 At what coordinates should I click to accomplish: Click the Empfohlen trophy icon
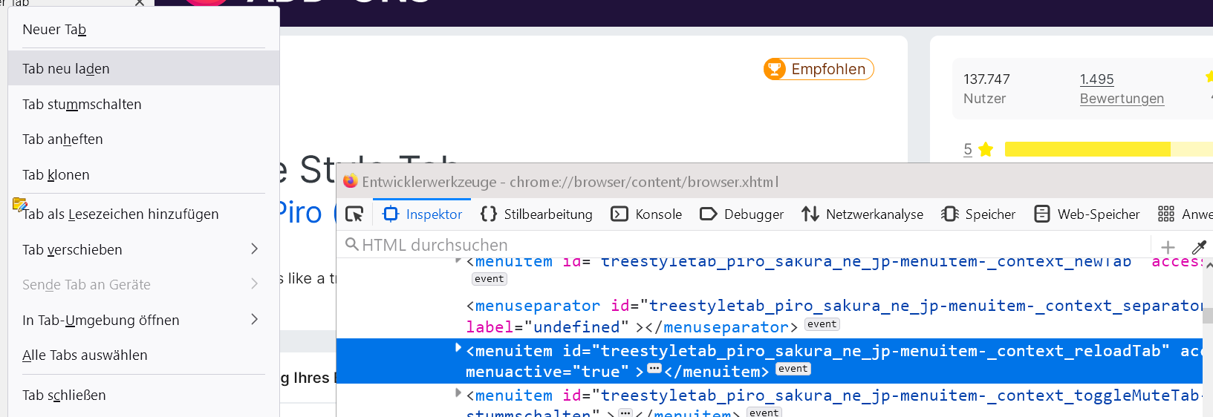click(x=775, y=69)
